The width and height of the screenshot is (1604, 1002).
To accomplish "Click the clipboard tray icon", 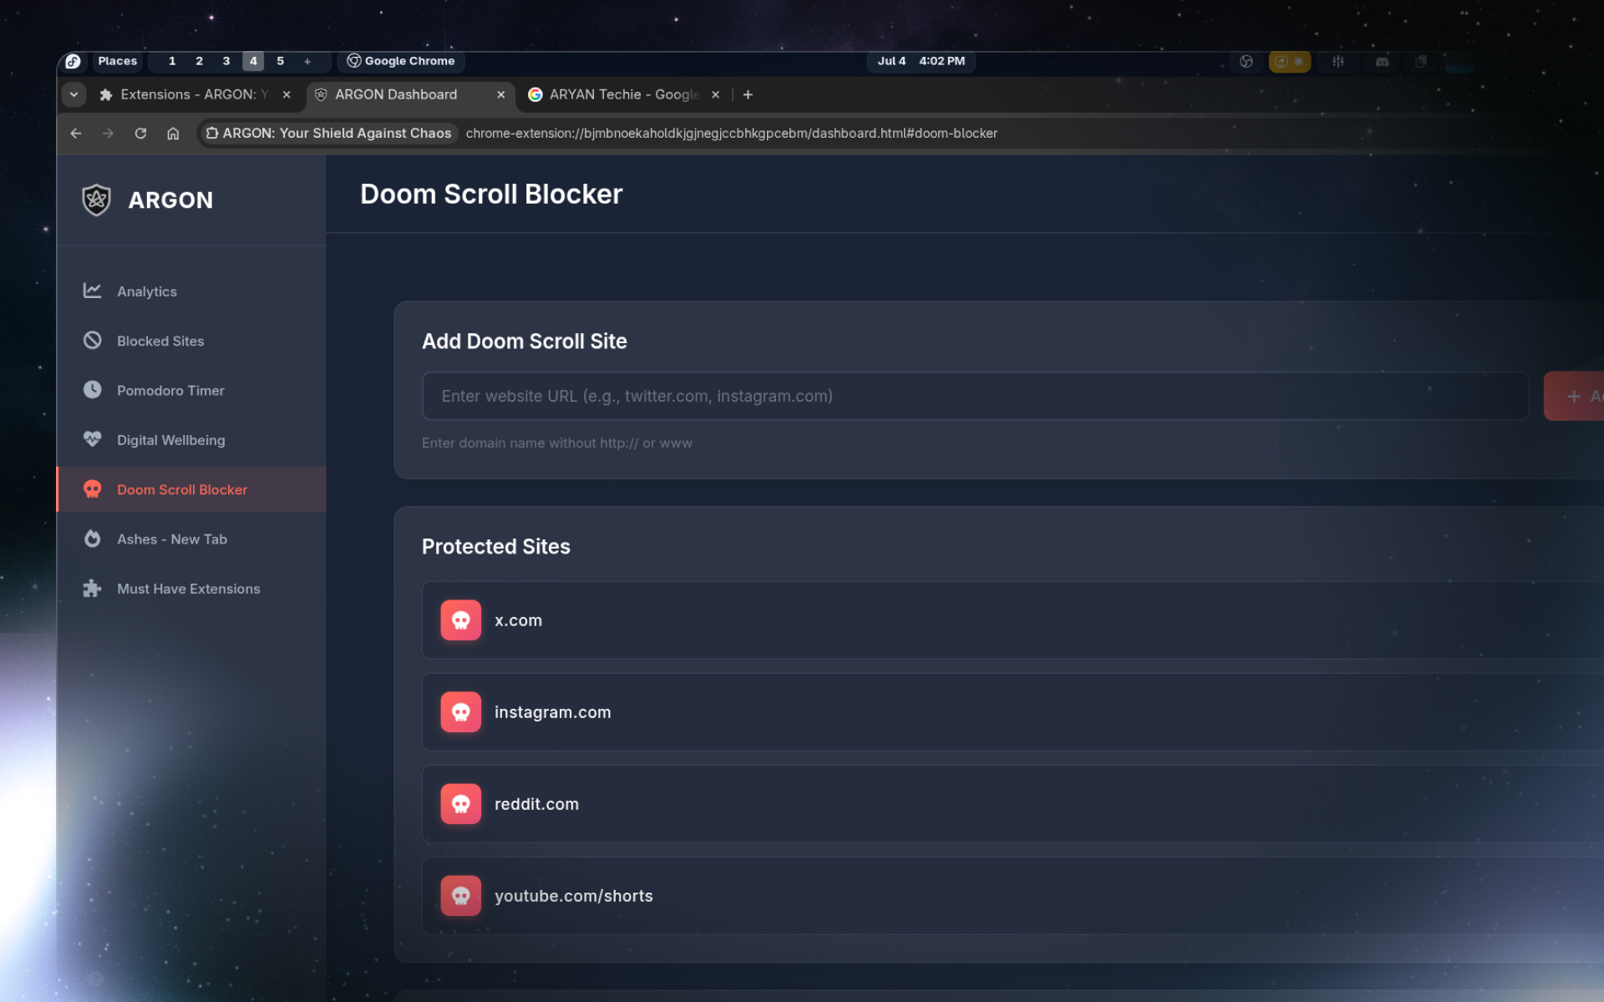I will pyautogui.click(x=1420, y=61).
